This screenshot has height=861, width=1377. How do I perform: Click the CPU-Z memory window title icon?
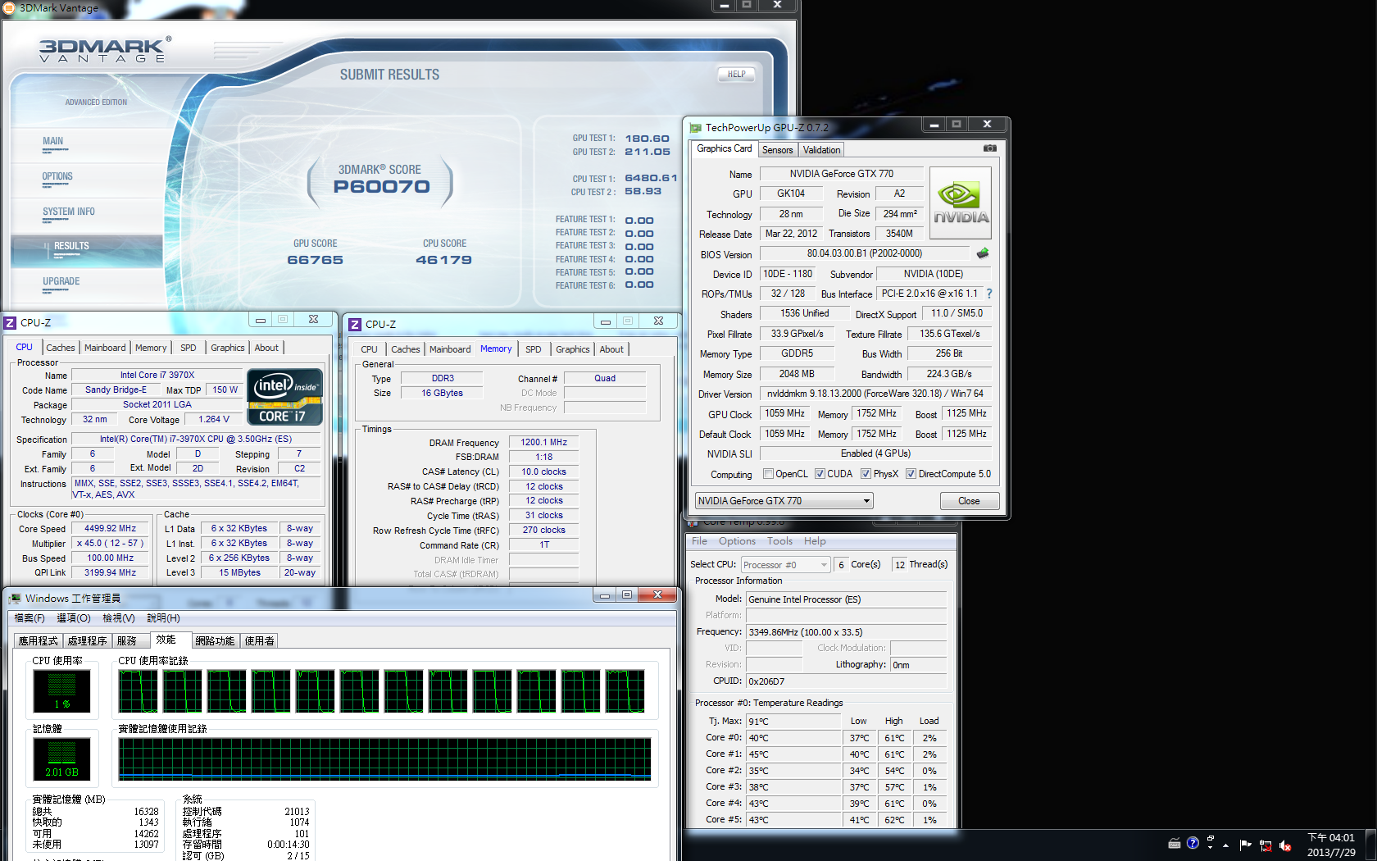355,325
